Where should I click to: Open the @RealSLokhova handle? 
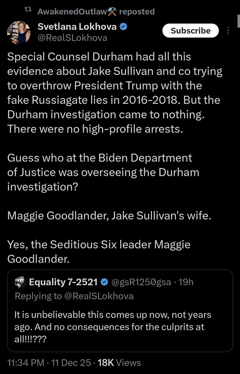click(72, 37)
